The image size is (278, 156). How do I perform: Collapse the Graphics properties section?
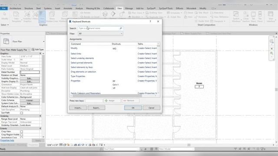[x=40, y=53]
